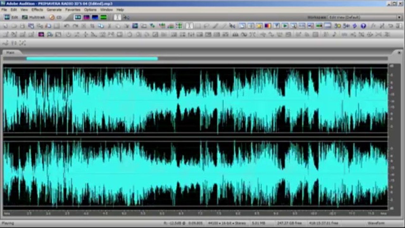Click the Redo arrow in the toolbar

[x=75, y=26]
